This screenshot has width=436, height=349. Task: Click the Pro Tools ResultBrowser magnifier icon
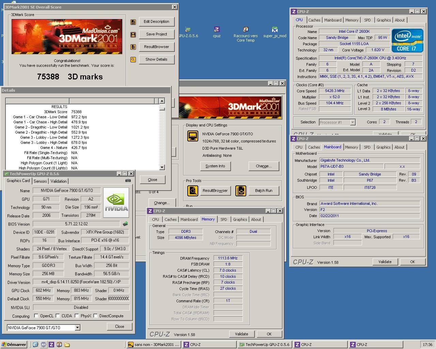[x=193, y=191]
